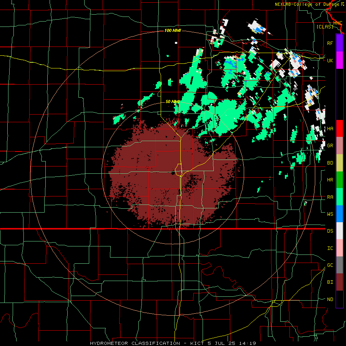This screenshot has width=346, height=346.
Task: Click the 50 NMI range ring label
Action: [x=173, y=101]
